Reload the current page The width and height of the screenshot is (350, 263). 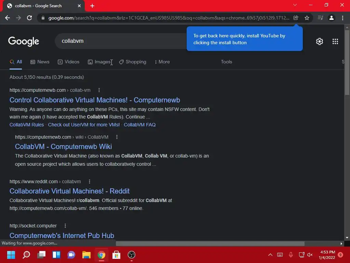pos(29,18)
